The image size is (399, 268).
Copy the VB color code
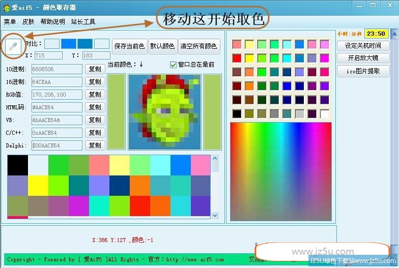pos(95,120)
